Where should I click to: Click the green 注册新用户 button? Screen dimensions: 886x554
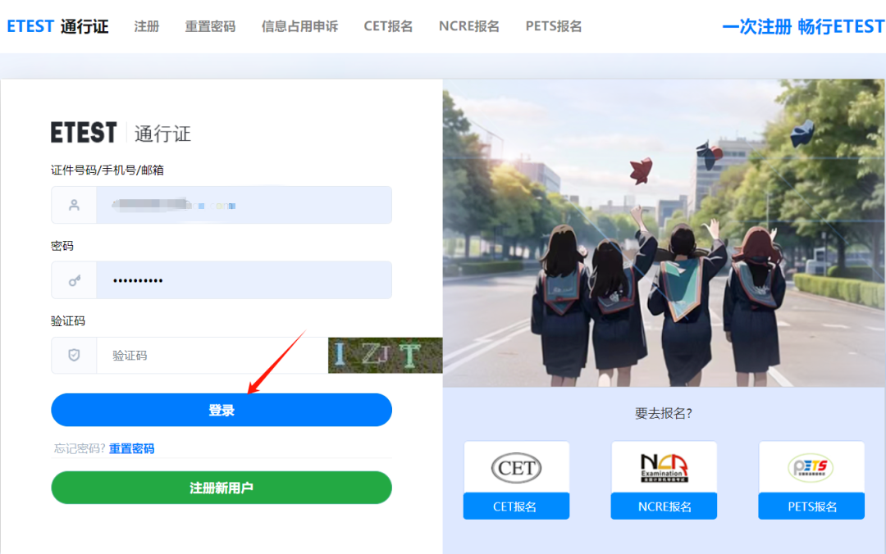tap(221, 487)
